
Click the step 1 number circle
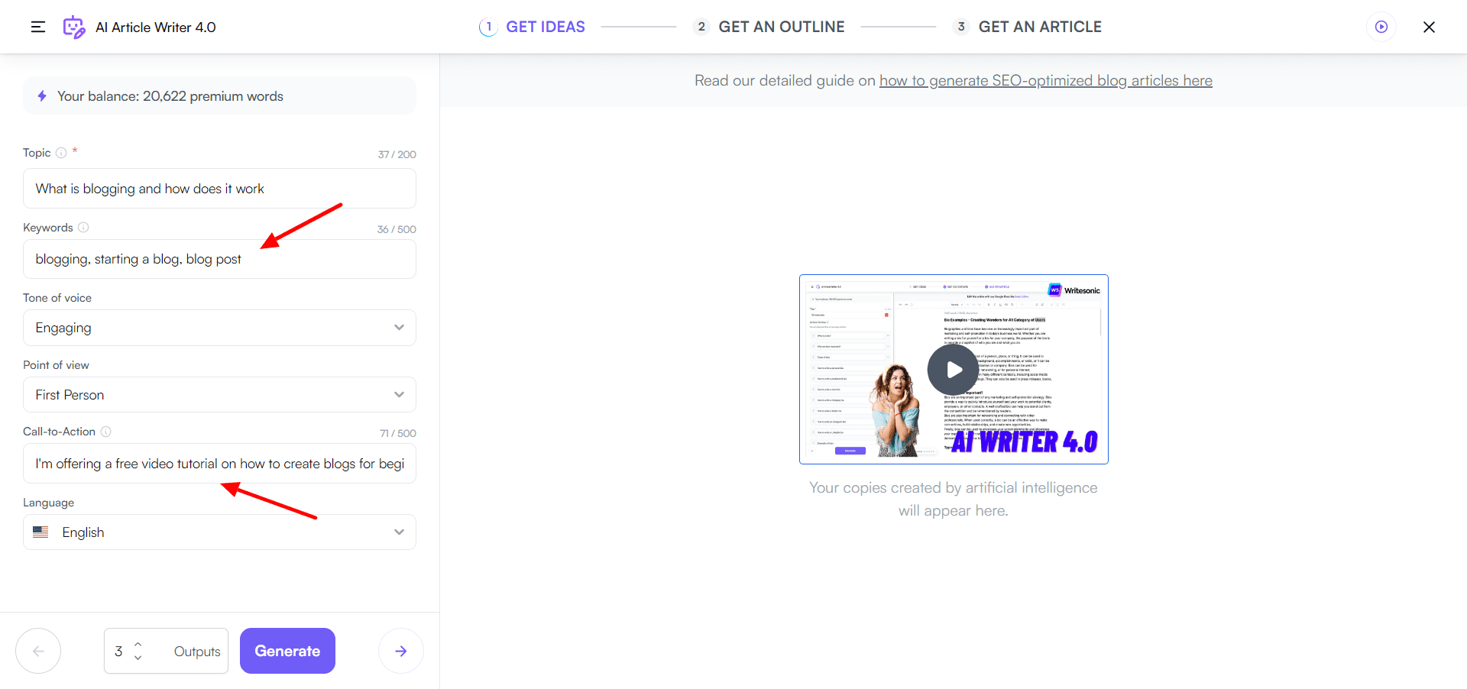(x=488, y=27)
